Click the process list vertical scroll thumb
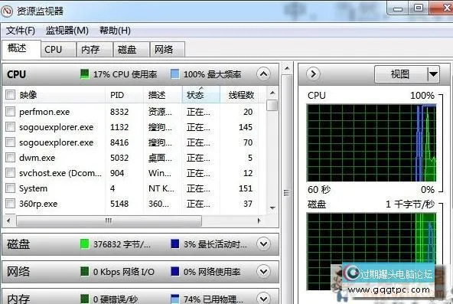The width and height of the screenshot is (453, 304). point(272,105)
